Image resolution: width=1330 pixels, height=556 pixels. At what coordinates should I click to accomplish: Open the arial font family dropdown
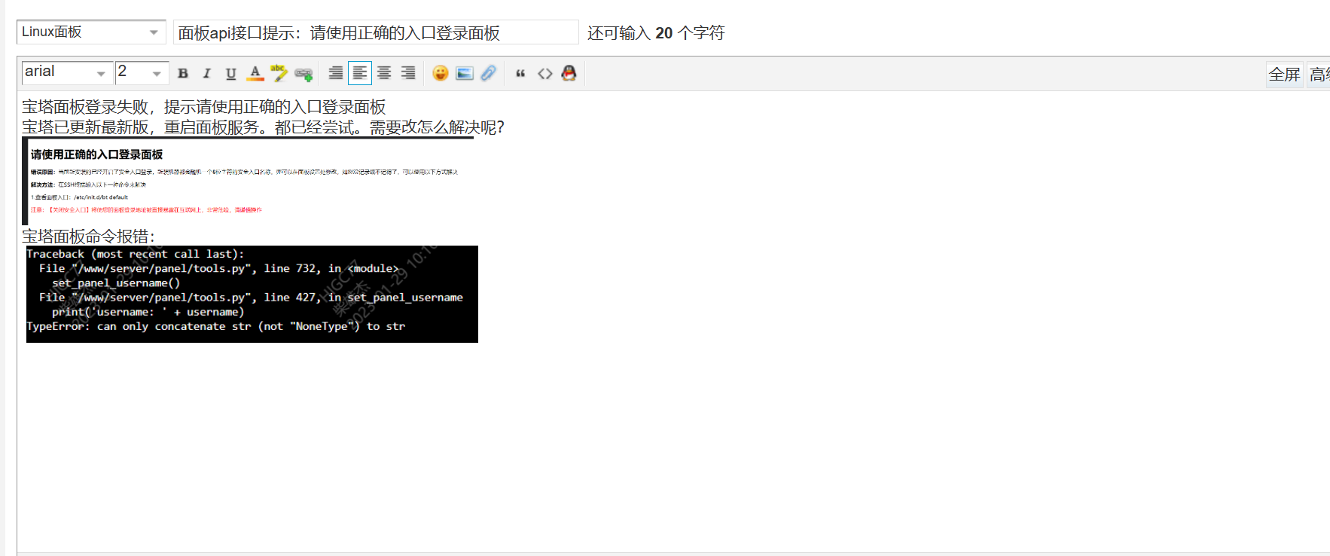[67, 72]
